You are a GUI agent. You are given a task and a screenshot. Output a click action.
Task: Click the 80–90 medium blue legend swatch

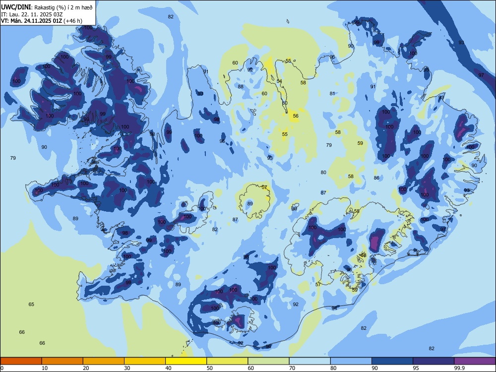(x=351, y=361)
